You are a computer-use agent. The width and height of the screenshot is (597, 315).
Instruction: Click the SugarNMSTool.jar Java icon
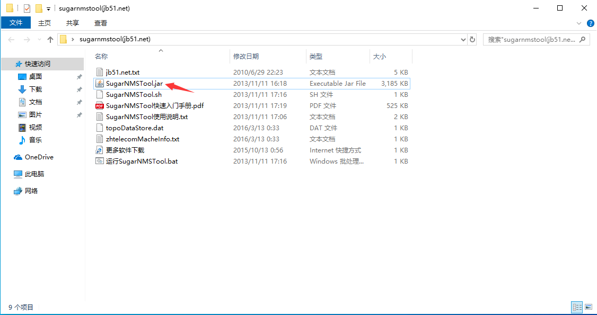(x=99, y=83)
